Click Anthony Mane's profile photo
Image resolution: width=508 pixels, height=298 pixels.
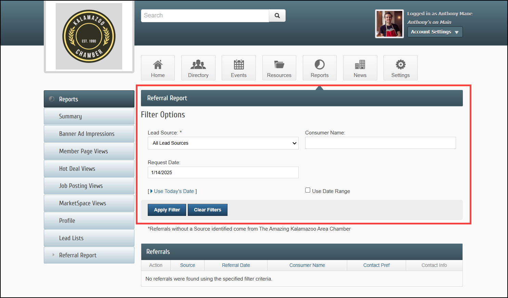(389, 24)
